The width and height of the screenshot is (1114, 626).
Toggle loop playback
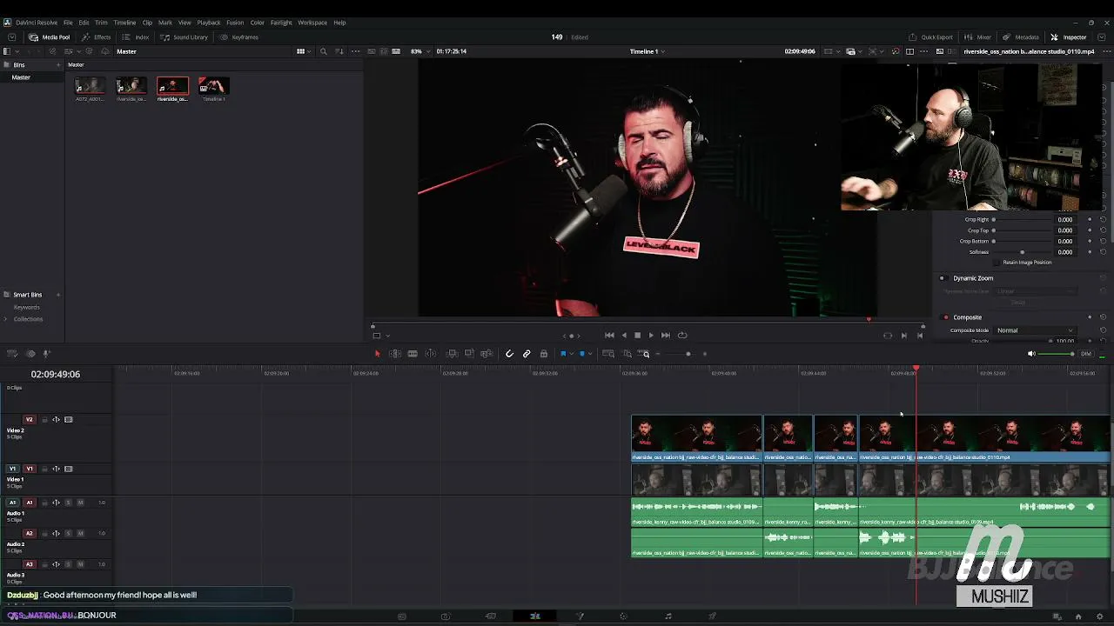(x=682, y=335)
